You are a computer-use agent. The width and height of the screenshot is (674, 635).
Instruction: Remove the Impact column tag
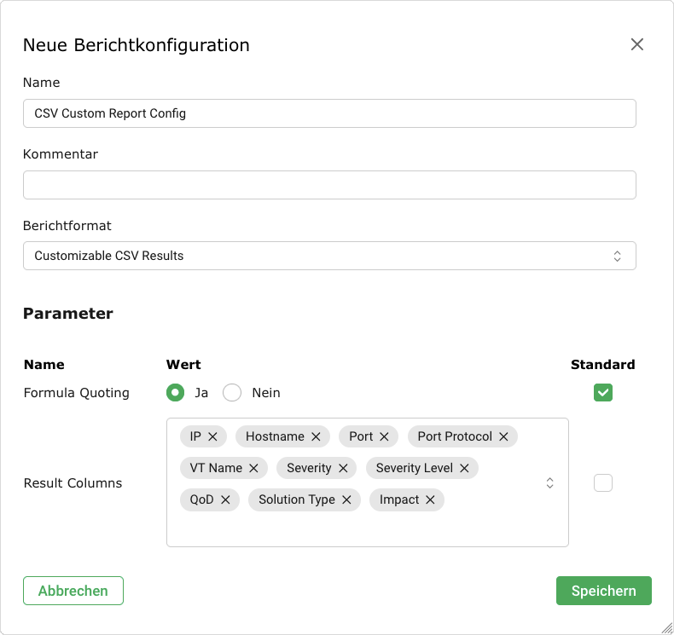click(430, 499)
